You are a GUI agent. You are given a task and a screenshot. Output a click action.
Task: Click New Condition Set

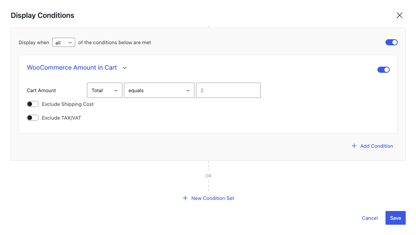coord(213,198)
